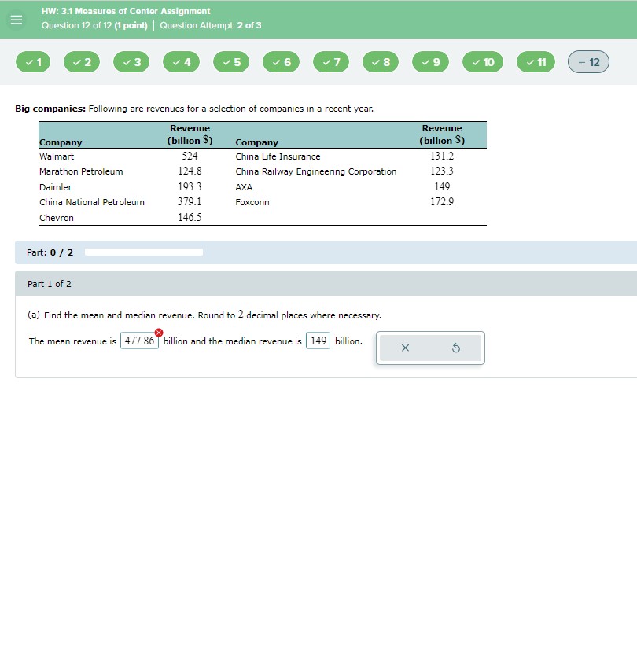Go to completed question 4
The width and height of the screenshot is (637, 648).
pos(182,62)
